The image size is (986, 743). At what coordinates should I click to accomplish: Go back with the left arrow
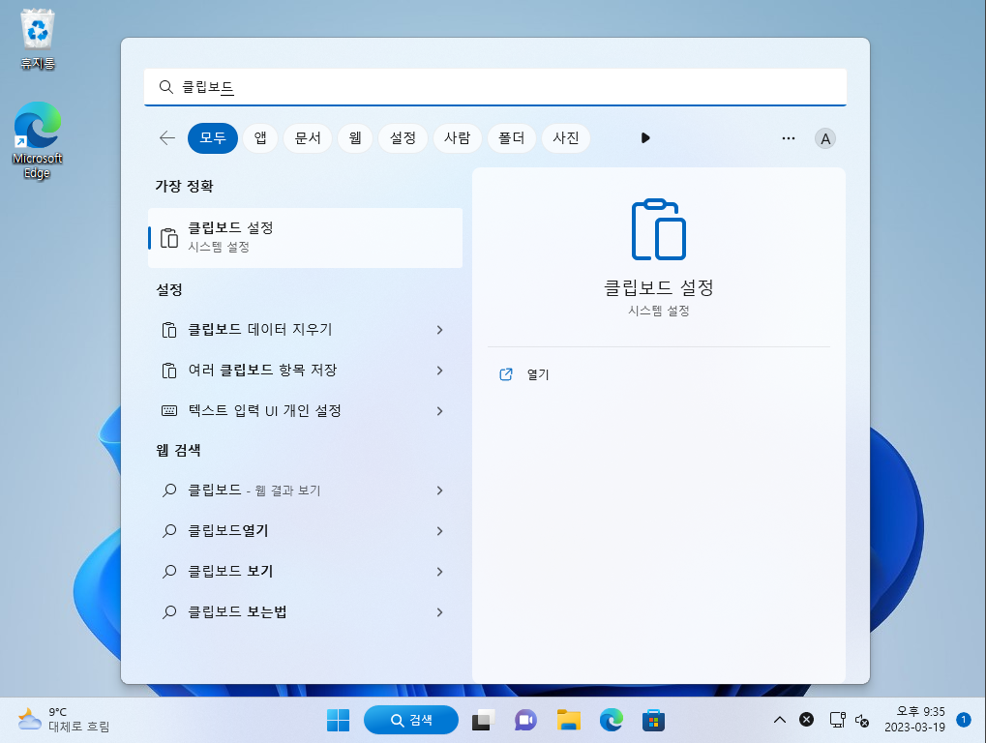click(167, 138)
